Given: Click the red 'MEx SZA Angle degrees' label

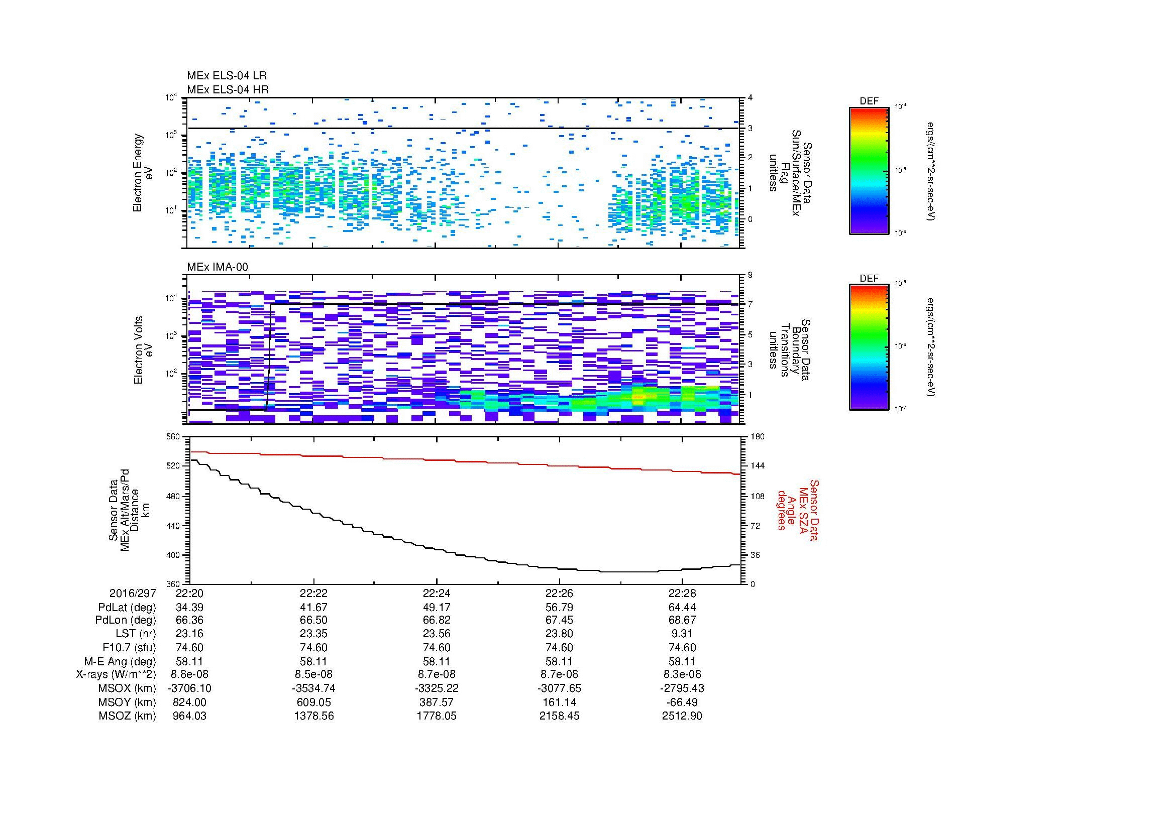Looking at the screenshot, I should coord(792,510).
